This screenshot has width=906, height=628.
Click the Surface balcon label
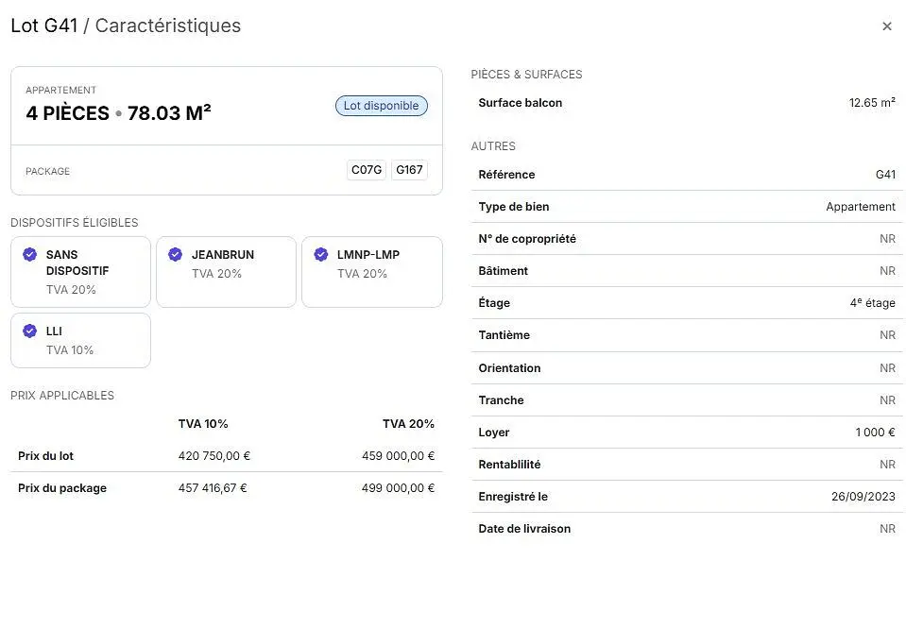click(520, 103)
